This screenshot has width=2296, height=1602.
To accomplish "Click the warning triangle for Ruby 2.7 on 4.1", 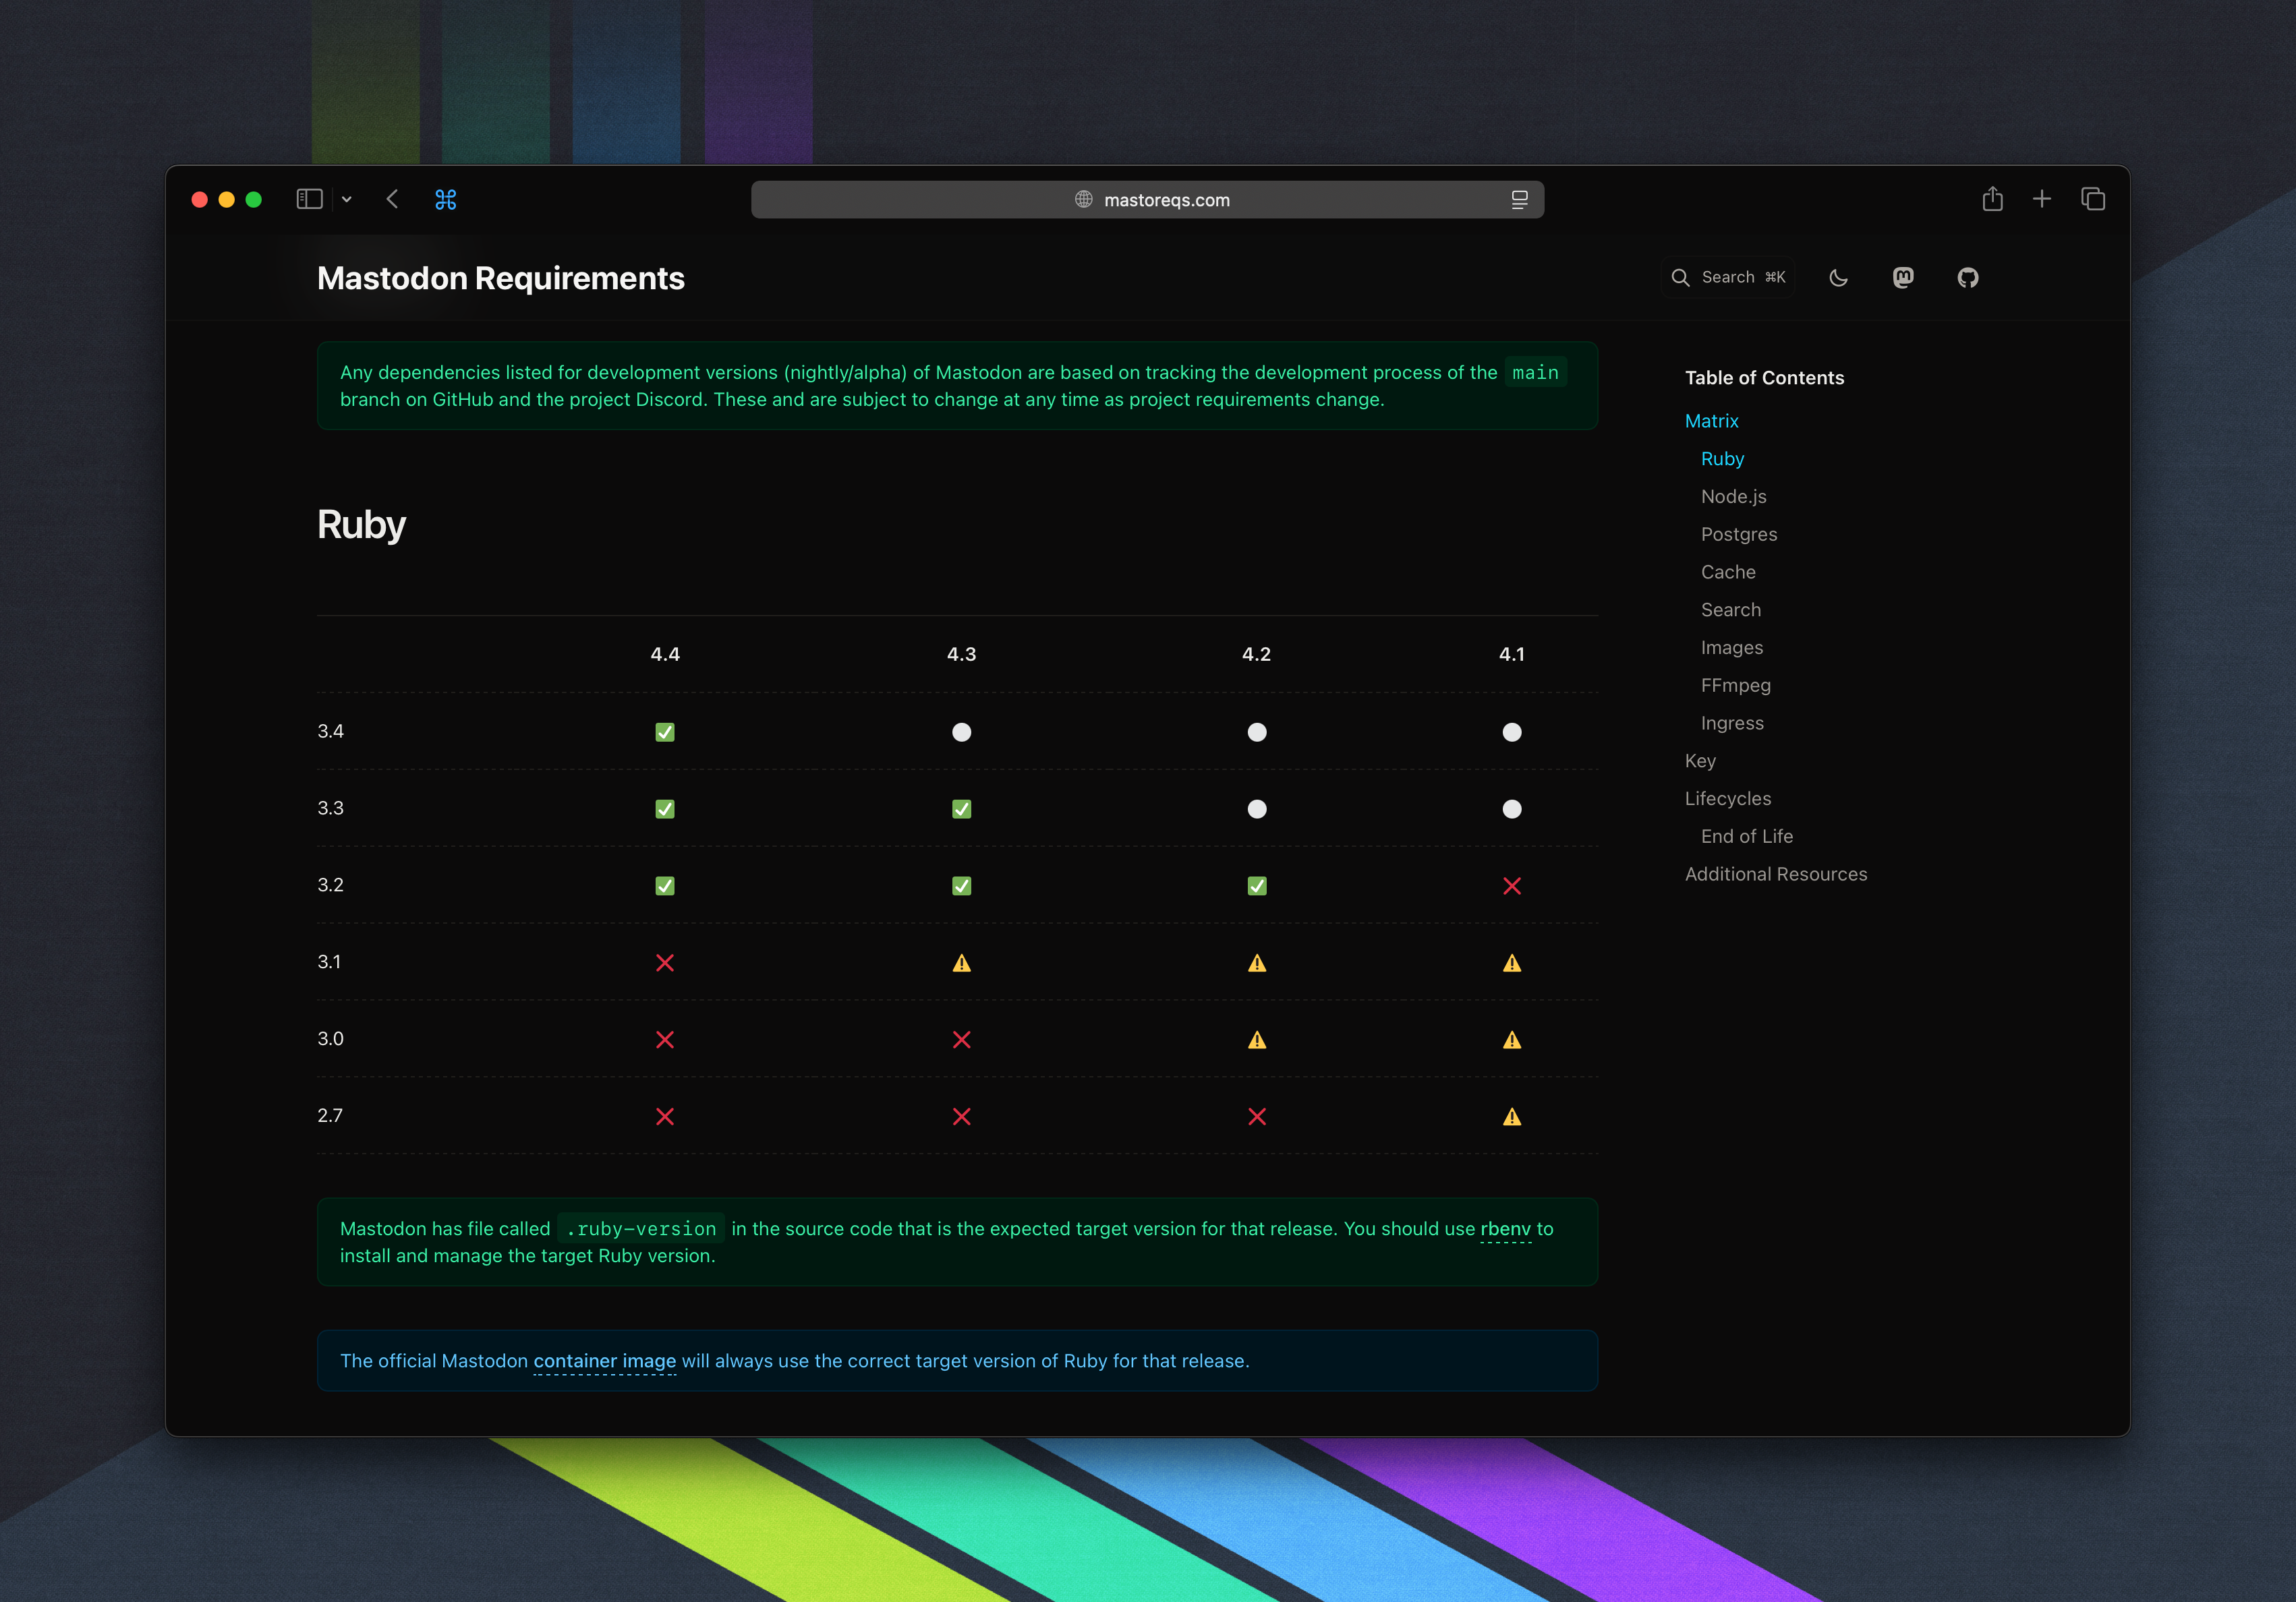I will [1512, 1117].
